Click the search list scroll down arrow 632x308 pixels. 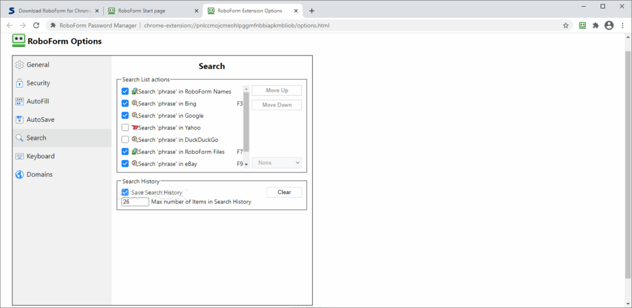coord(246,165)
